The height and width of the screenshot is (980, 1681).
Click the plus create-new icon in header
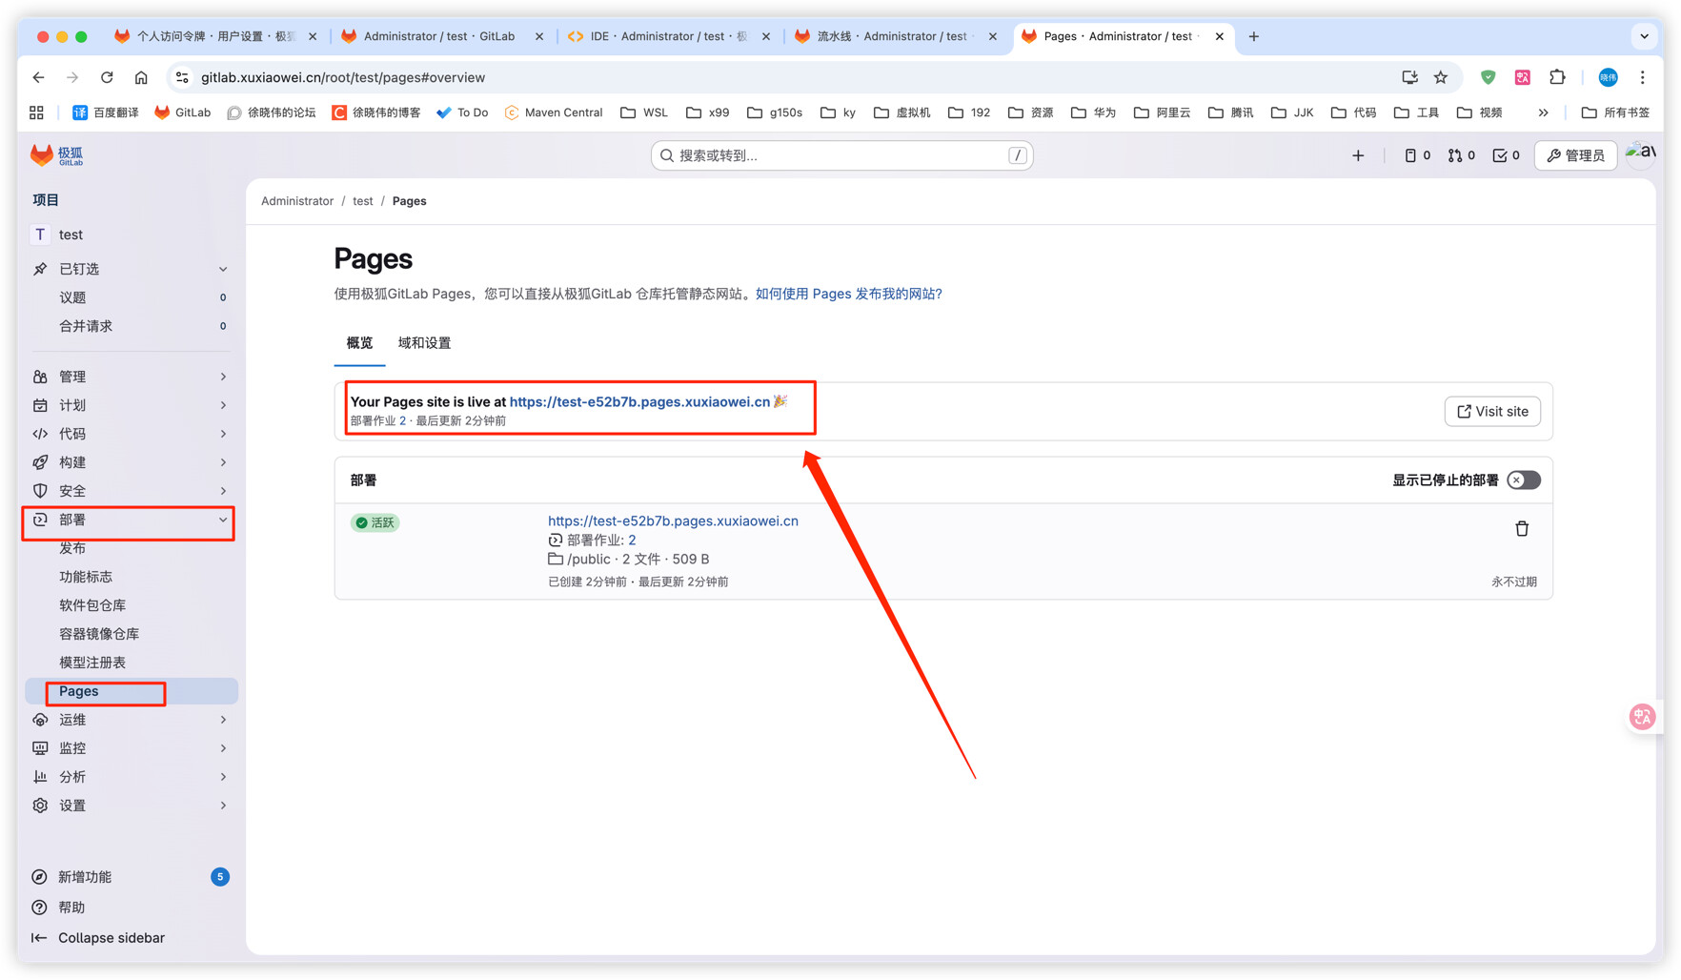1358,155
